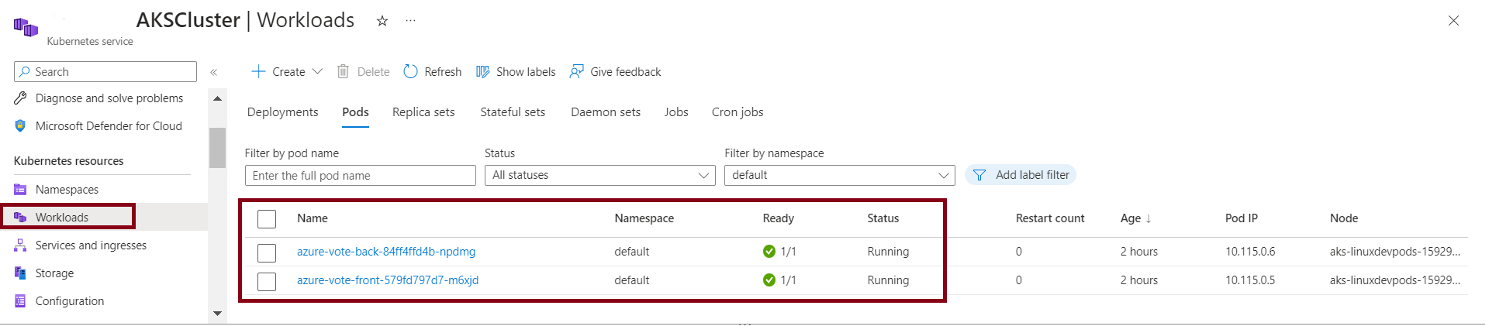
Task: Click the green check for azure-vote-back pod
Action: 769,251
